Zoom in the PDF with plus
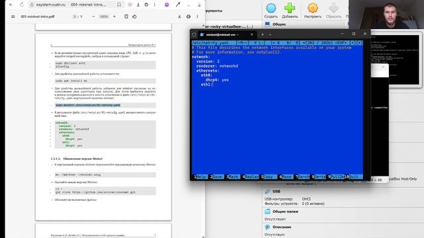The width and height of the screenshot is (424, 238). click(115, 17)
